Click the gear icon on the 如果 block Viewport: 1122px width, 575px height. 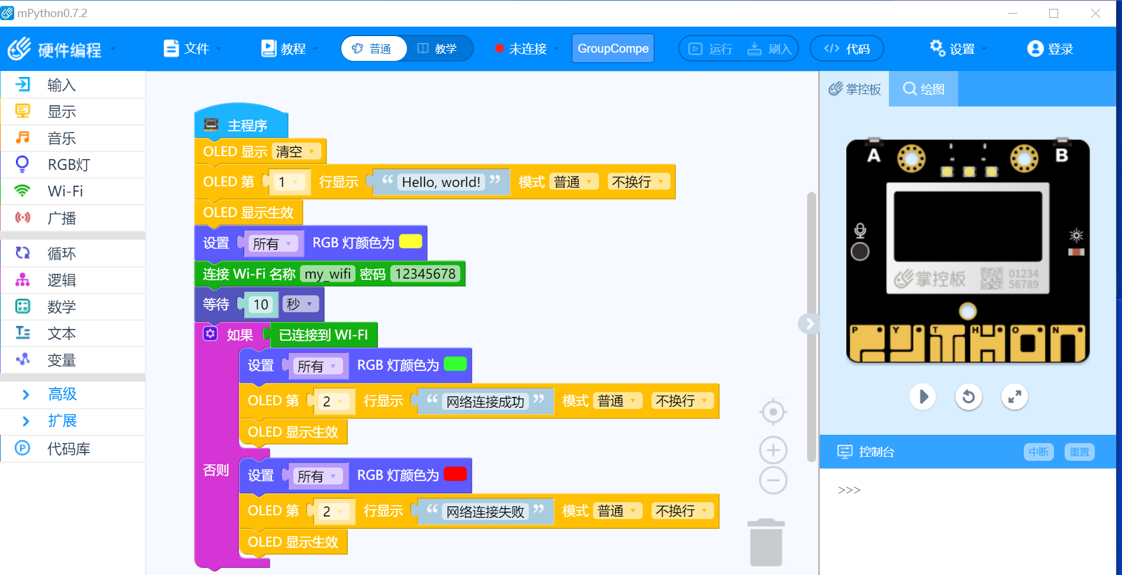[x=211, y=334]
